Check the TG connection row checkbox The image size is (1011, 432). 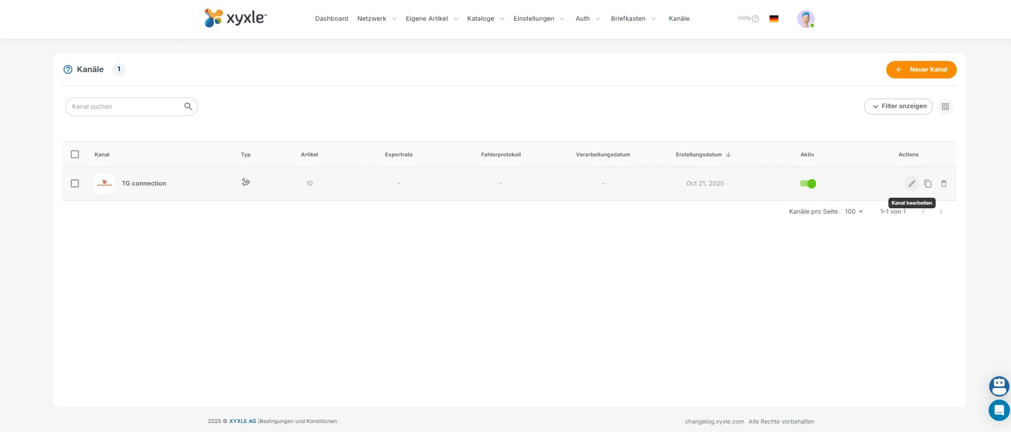click(x=75, y=183)
